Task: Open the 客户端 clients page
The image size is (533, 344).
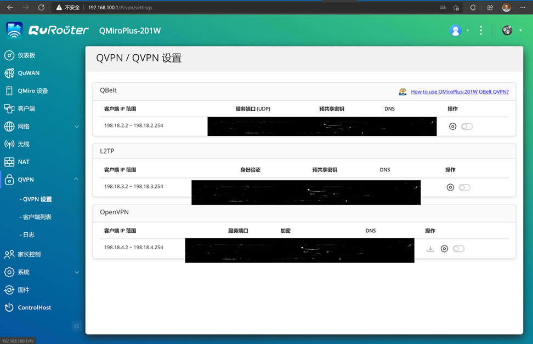Action: (26, 108)
